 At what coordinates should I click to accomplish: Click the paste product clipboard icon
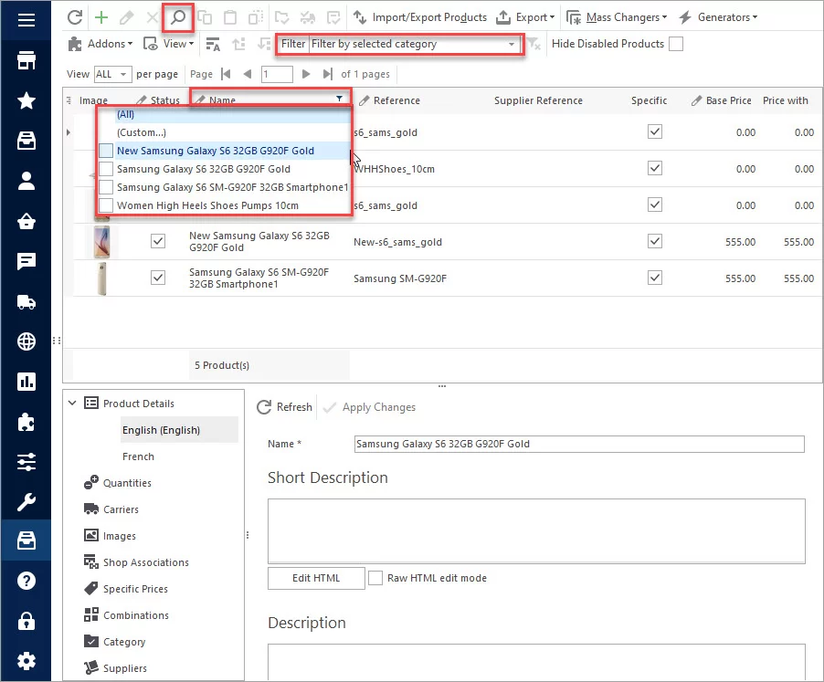pyautogui.click(x=230, y=17)
